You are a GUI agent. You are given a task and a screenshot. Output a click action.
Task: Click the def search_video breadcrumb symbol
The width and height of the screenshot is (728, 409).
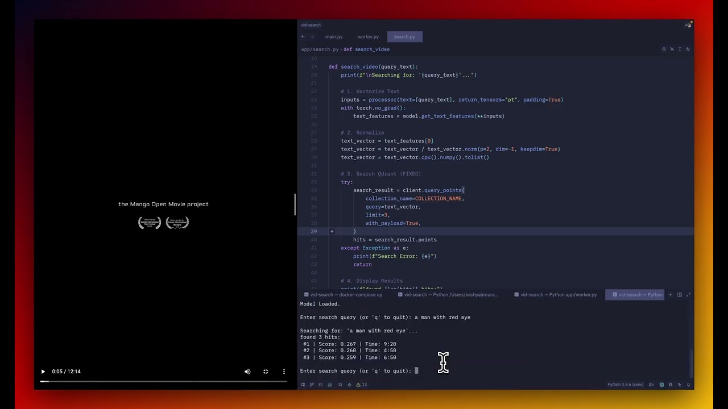coord(366,49)
